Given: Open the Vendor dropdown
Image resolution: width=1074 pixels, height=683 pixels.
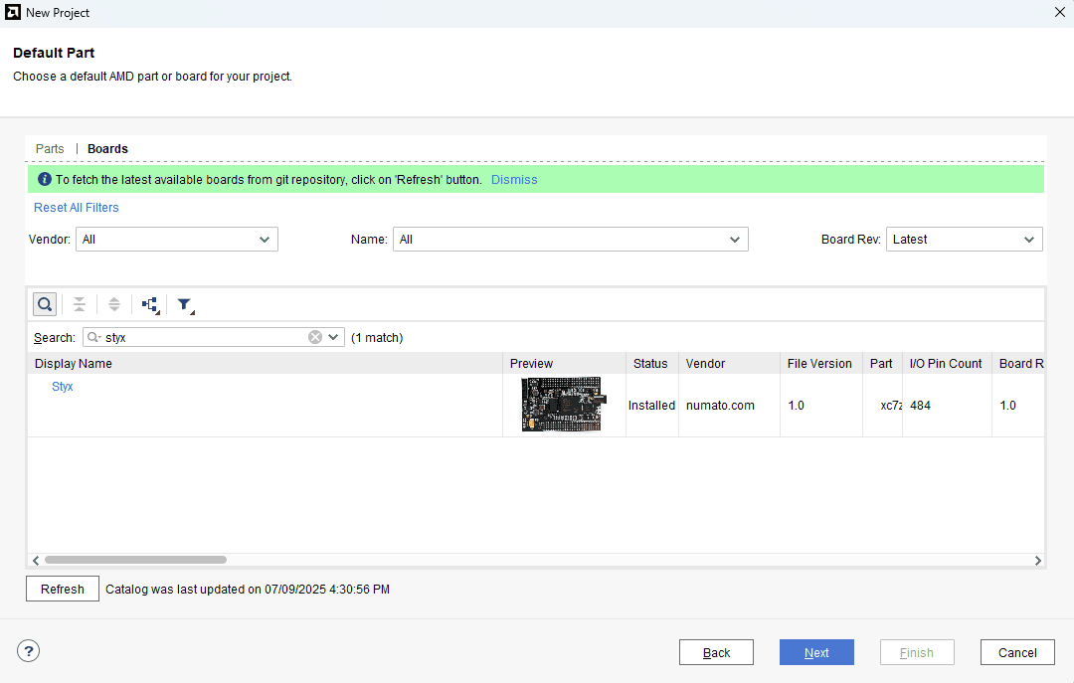Looking at the screenshot, I should click(177, 240).
